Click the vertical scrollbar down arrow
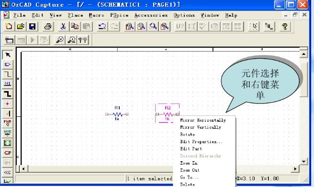This screenshot has width=314, height=187. tap(303, 161)
